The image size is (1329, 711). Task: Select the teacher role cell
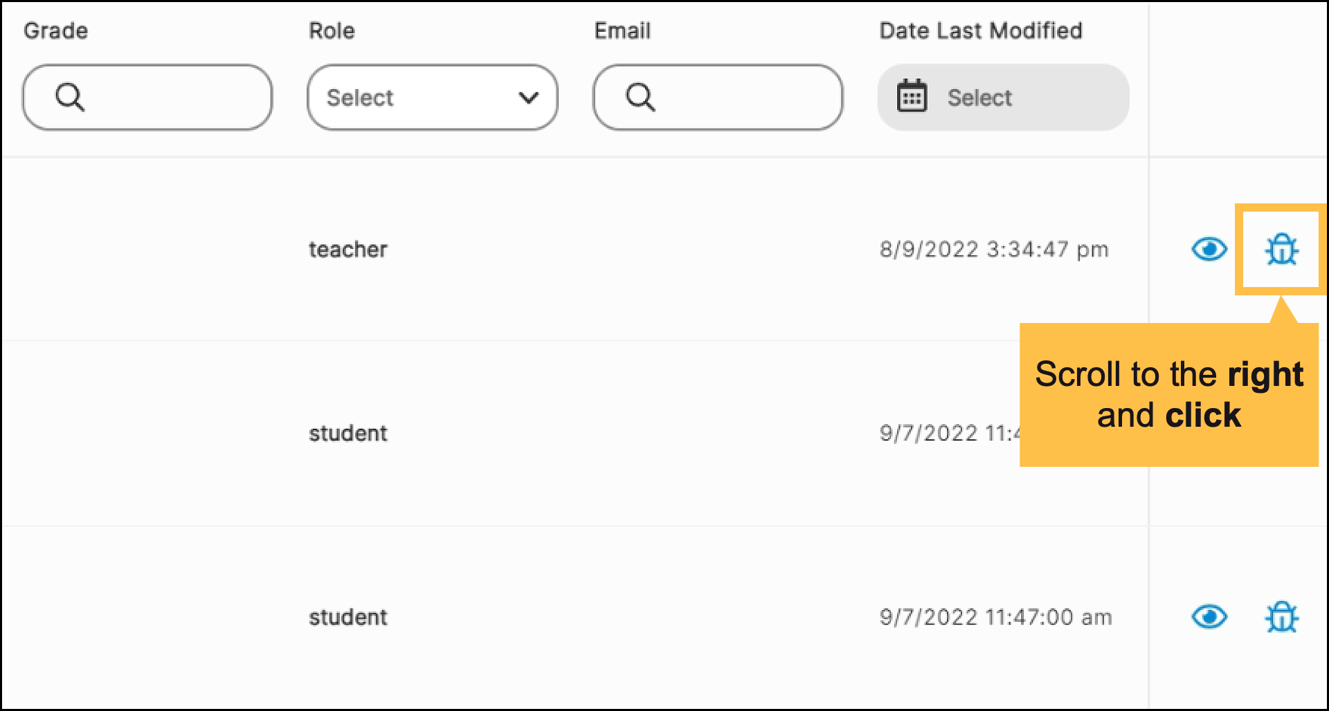pos(348,250)
